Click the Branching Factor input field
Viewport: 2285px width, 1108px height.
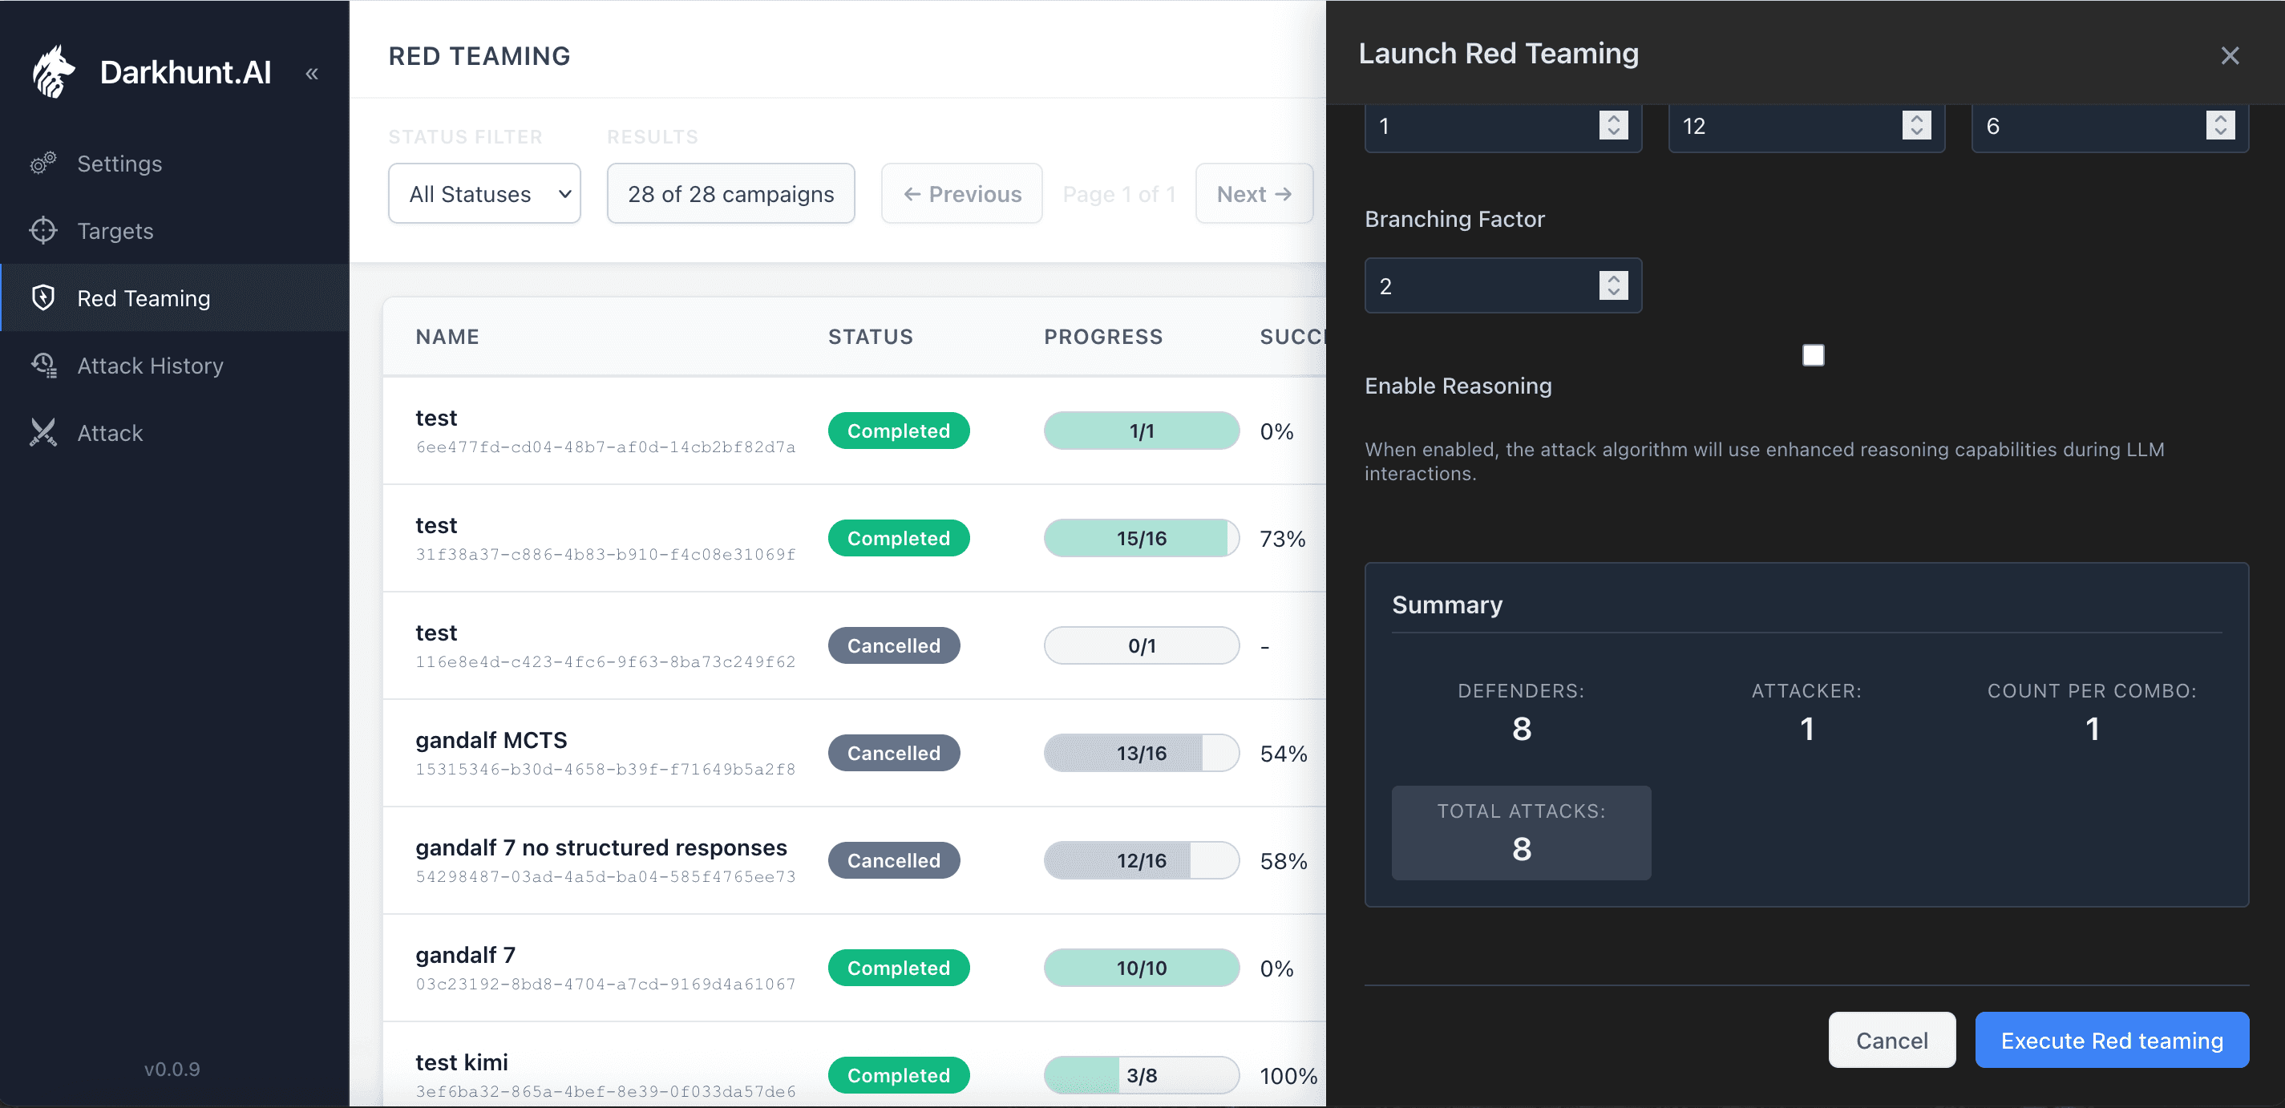click(1482, 285)
